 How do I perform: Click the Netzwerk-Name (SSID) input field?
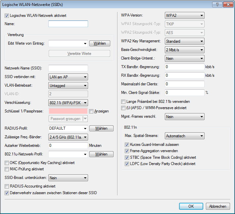68,68
